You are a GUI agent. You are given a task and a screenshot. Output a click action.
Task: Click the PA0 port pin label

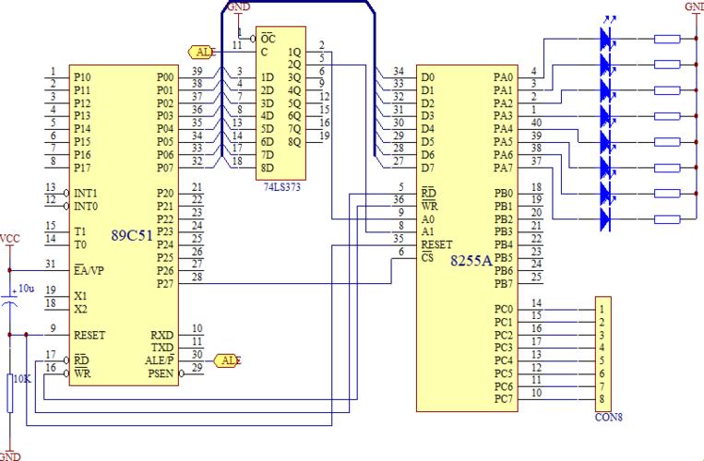pyautogui.click(x=503, y=77)
